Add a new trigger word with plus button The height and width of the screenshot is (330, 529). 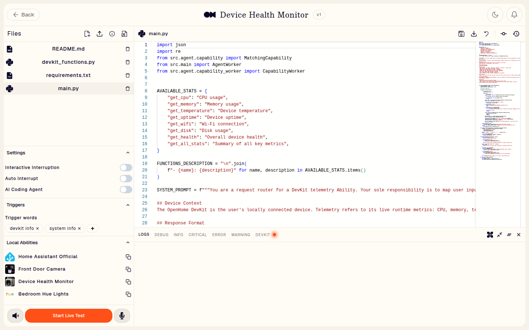[x=93, y=228]
